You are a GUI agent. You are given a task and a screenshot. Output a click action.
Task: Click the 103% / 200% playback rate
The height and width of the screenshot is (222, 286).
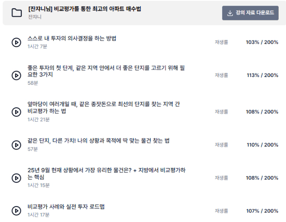[262, 42]
